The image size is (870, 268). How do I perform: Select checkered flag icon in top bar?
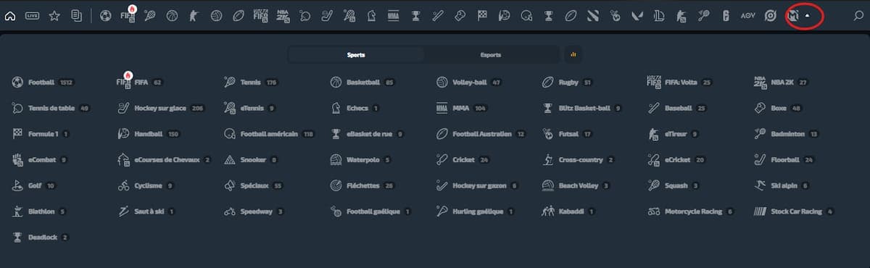tap(482, 15)
